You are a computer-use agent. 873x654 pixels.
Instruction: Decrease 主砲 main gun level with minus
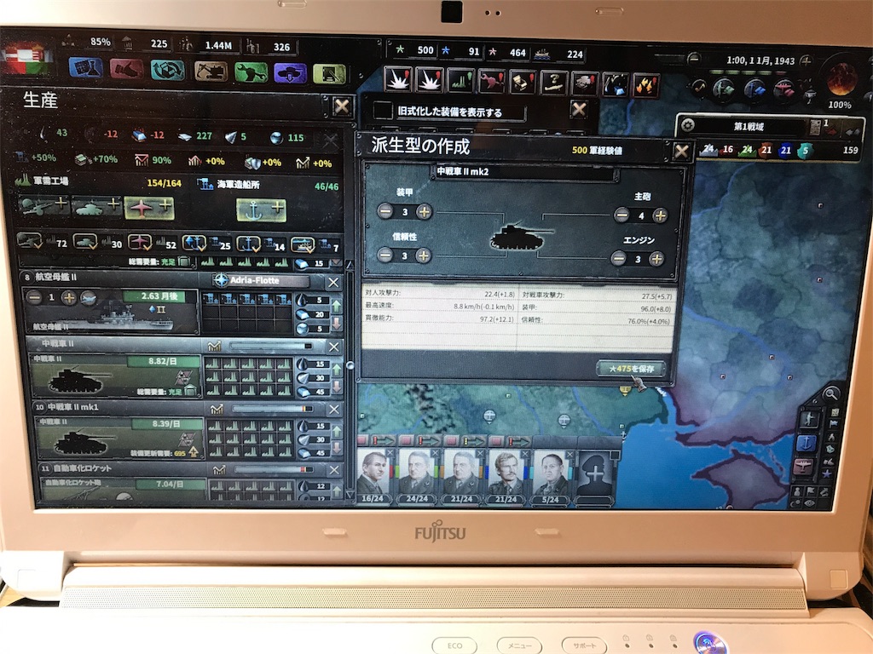(622, 215)
